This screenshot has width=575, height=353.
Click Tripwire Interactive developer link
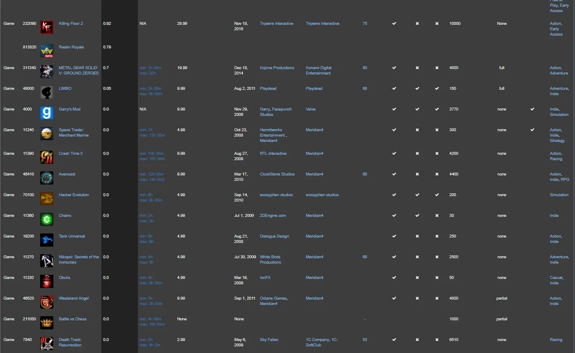click(276, 24)
